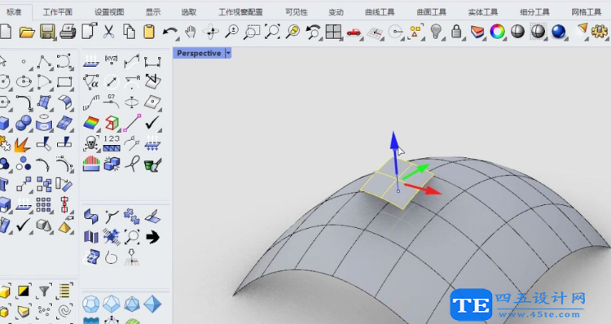The height and width of the screenshot is (324, 611).
Task: Click the color wheel icon
Action: coord(497,32)
